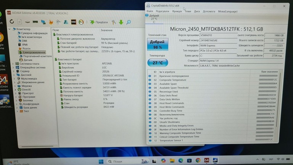This screenshot has height=165, width=293.
Task: Select the IPMI tree item
Action: pos(25,45)
